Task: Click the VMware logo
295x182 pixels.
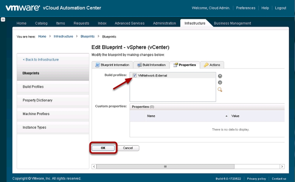Action: (x=22, y=8)
